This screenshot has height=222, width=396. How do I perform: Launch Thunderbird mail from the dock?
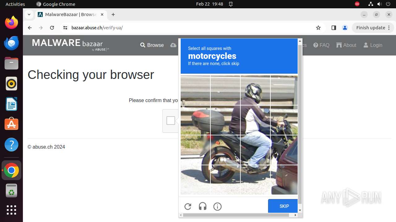coord(11,43)
